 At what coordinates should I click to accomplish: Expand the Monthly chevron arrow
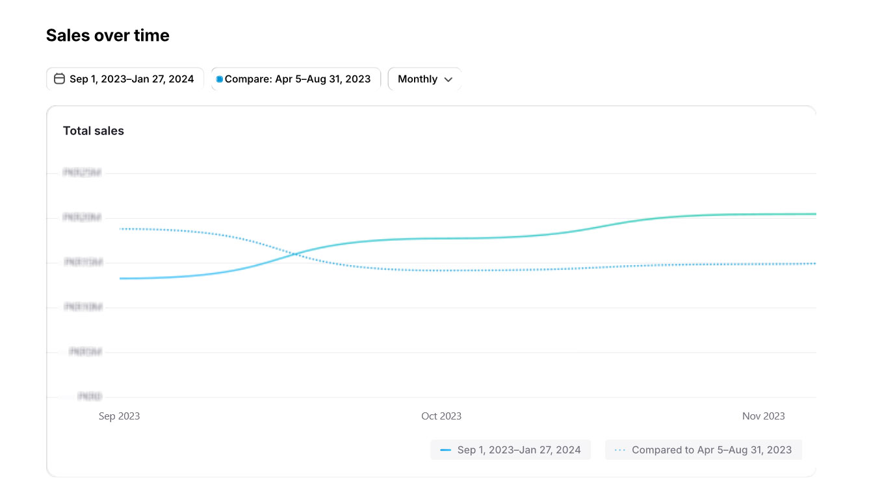coord(448,79)
